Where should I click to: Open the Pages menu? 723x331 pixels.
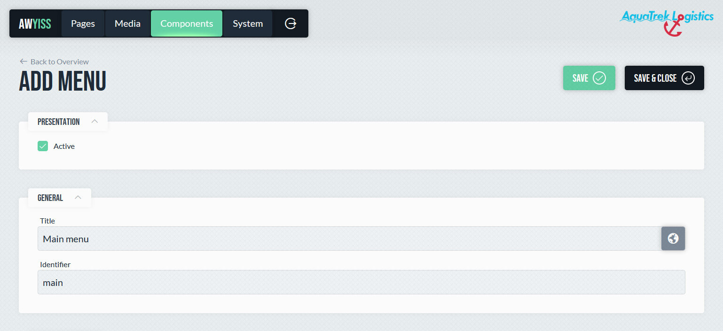coord(83,23)
